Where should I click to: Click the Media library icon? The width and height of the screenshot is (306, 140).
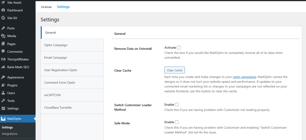(3, 36)
